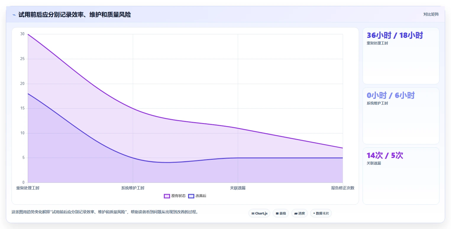451x229 pixels.
Task: Open the 14次 / 5次 card
Action: click(401, 176)
